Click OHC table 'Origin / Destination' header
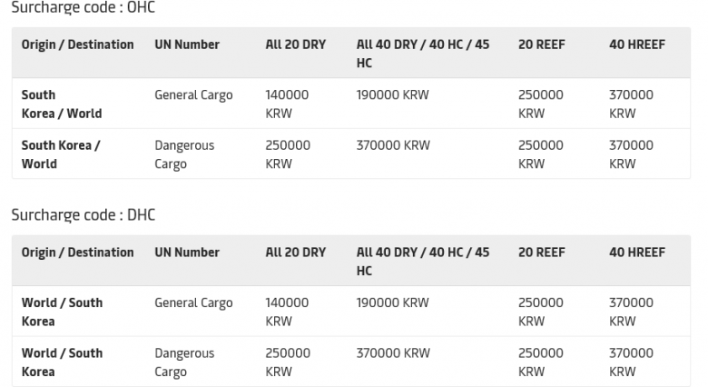 [x=78, y=45]
